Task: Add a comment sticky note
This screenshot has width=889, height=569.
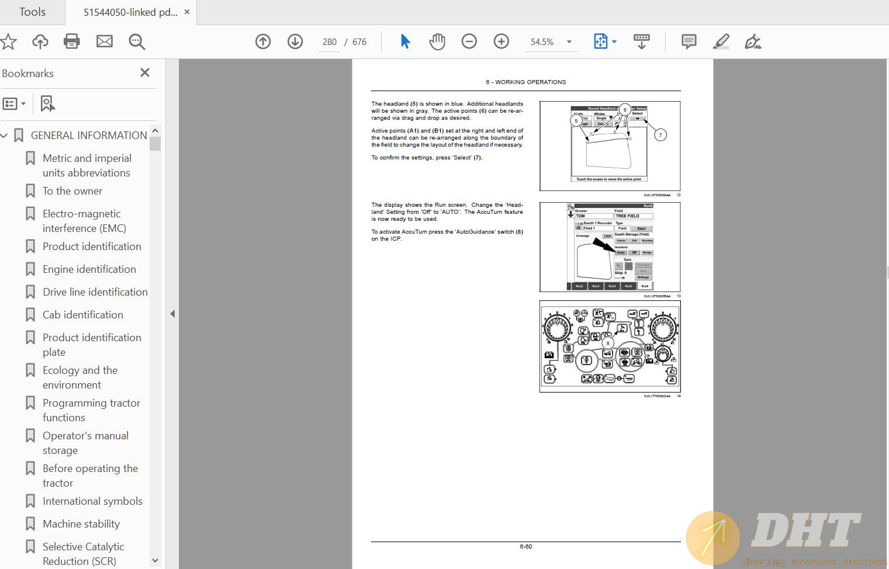Action: 689,41
